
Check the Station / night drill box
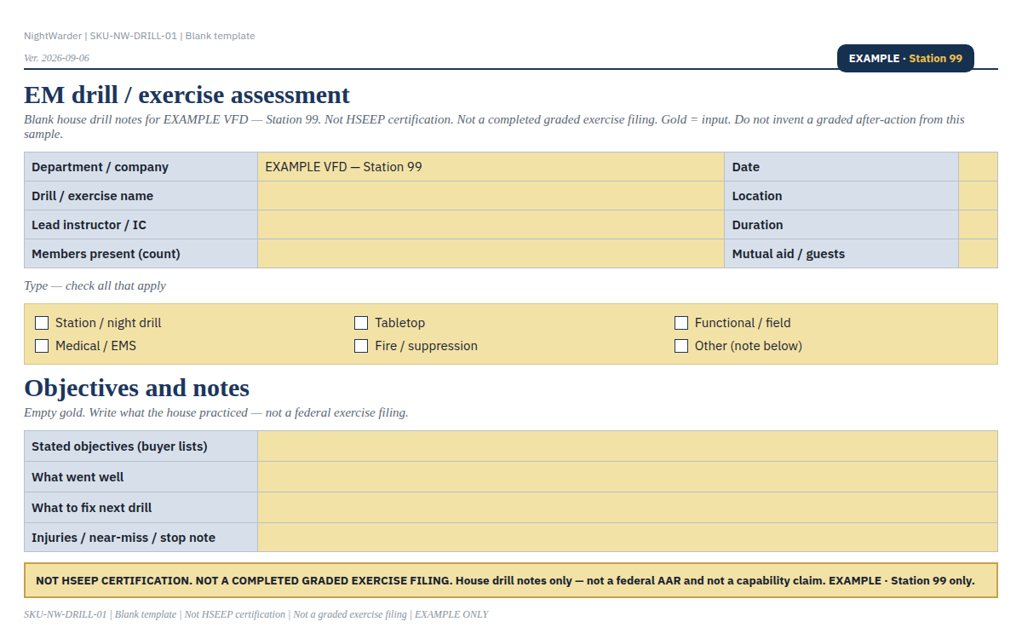(x=42, y=323)
